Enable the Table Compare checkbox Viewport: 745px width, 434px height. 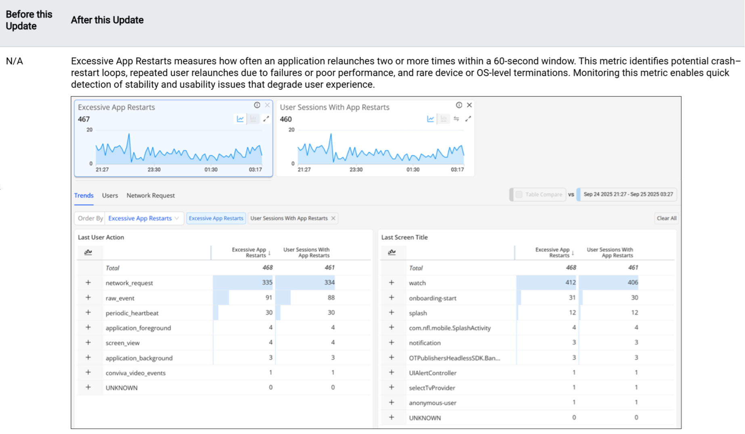[519, 194]
